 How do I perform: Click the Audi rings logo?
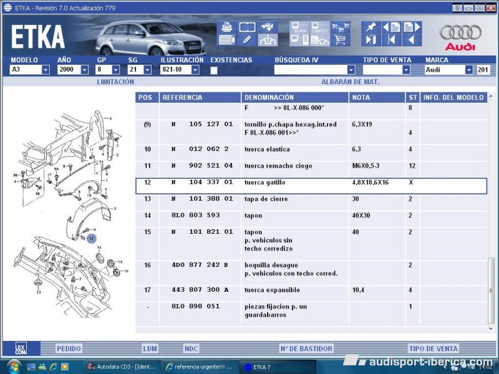point(460,32)
